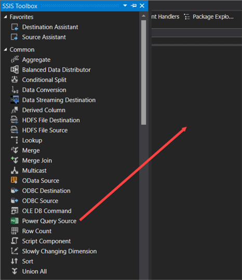Click the Common section heading

click(22, 49)
